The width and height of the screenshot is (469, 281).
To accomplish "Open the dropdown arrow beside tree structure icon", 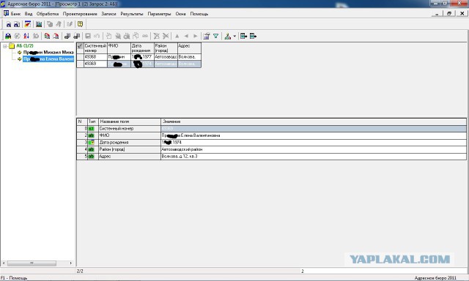I will pos(234,36).
